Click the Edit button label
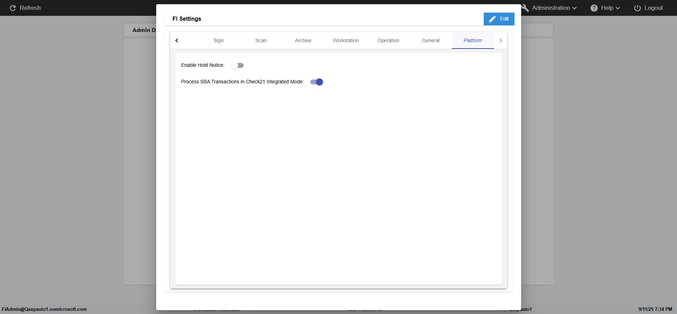Image resolution: width=677 pixels, height=314 pixels. point(504,19)
